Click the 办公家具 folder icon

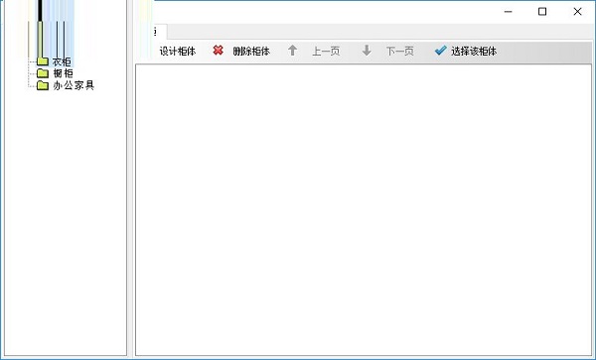(43, 85)
